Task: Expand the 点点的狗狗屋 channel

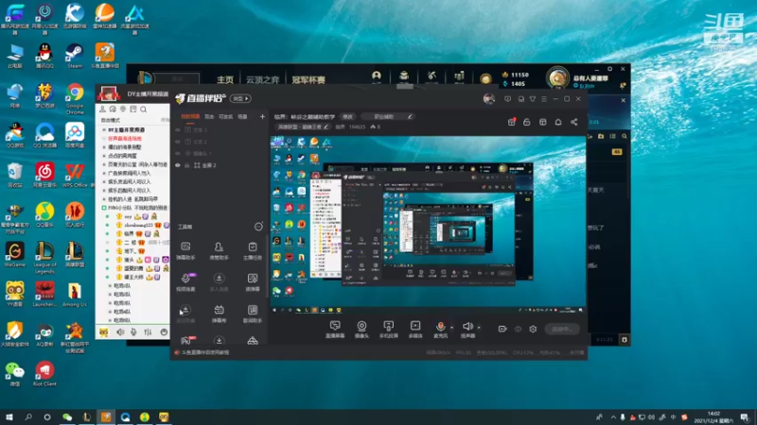Action: tap(104, 156)
